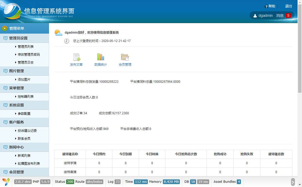302x187 pixels.
Task: Open the 数据统计 (data statistics) icon
Action: click(100, 57)
